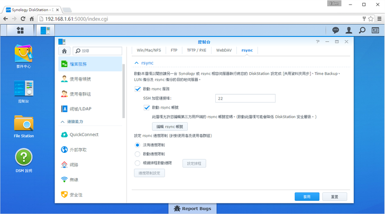Open DSM Help desktop icon
Image resolution: width=385 pixels, height=214 pixels.
(x=24, y=160)
